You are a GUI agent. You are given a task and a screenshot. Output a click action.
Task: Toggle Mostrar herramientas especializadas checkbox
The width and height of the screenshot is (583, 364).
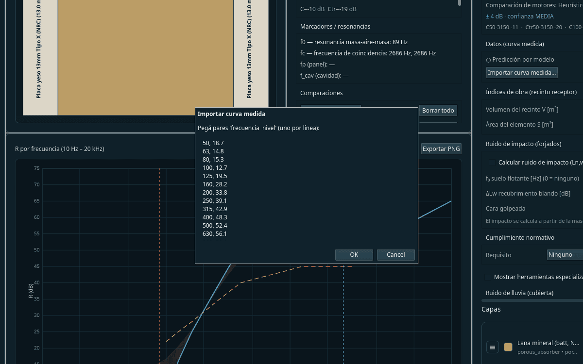(488, 277)
